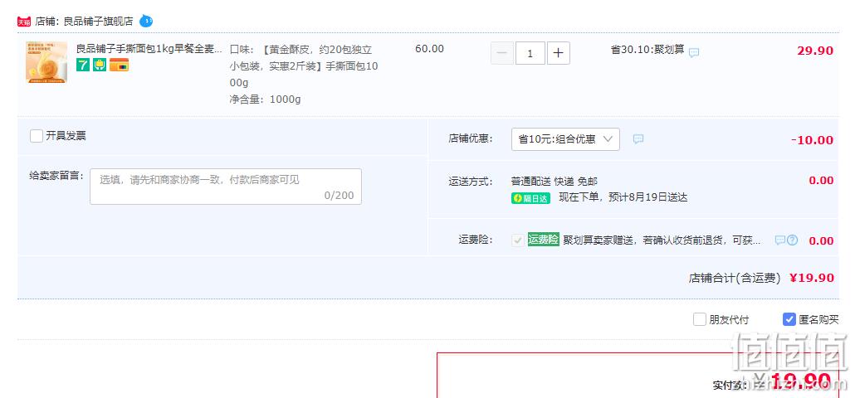855x398 pixels.
Task: Click the orange credit card badge
Action: click(x=119, y=66)
